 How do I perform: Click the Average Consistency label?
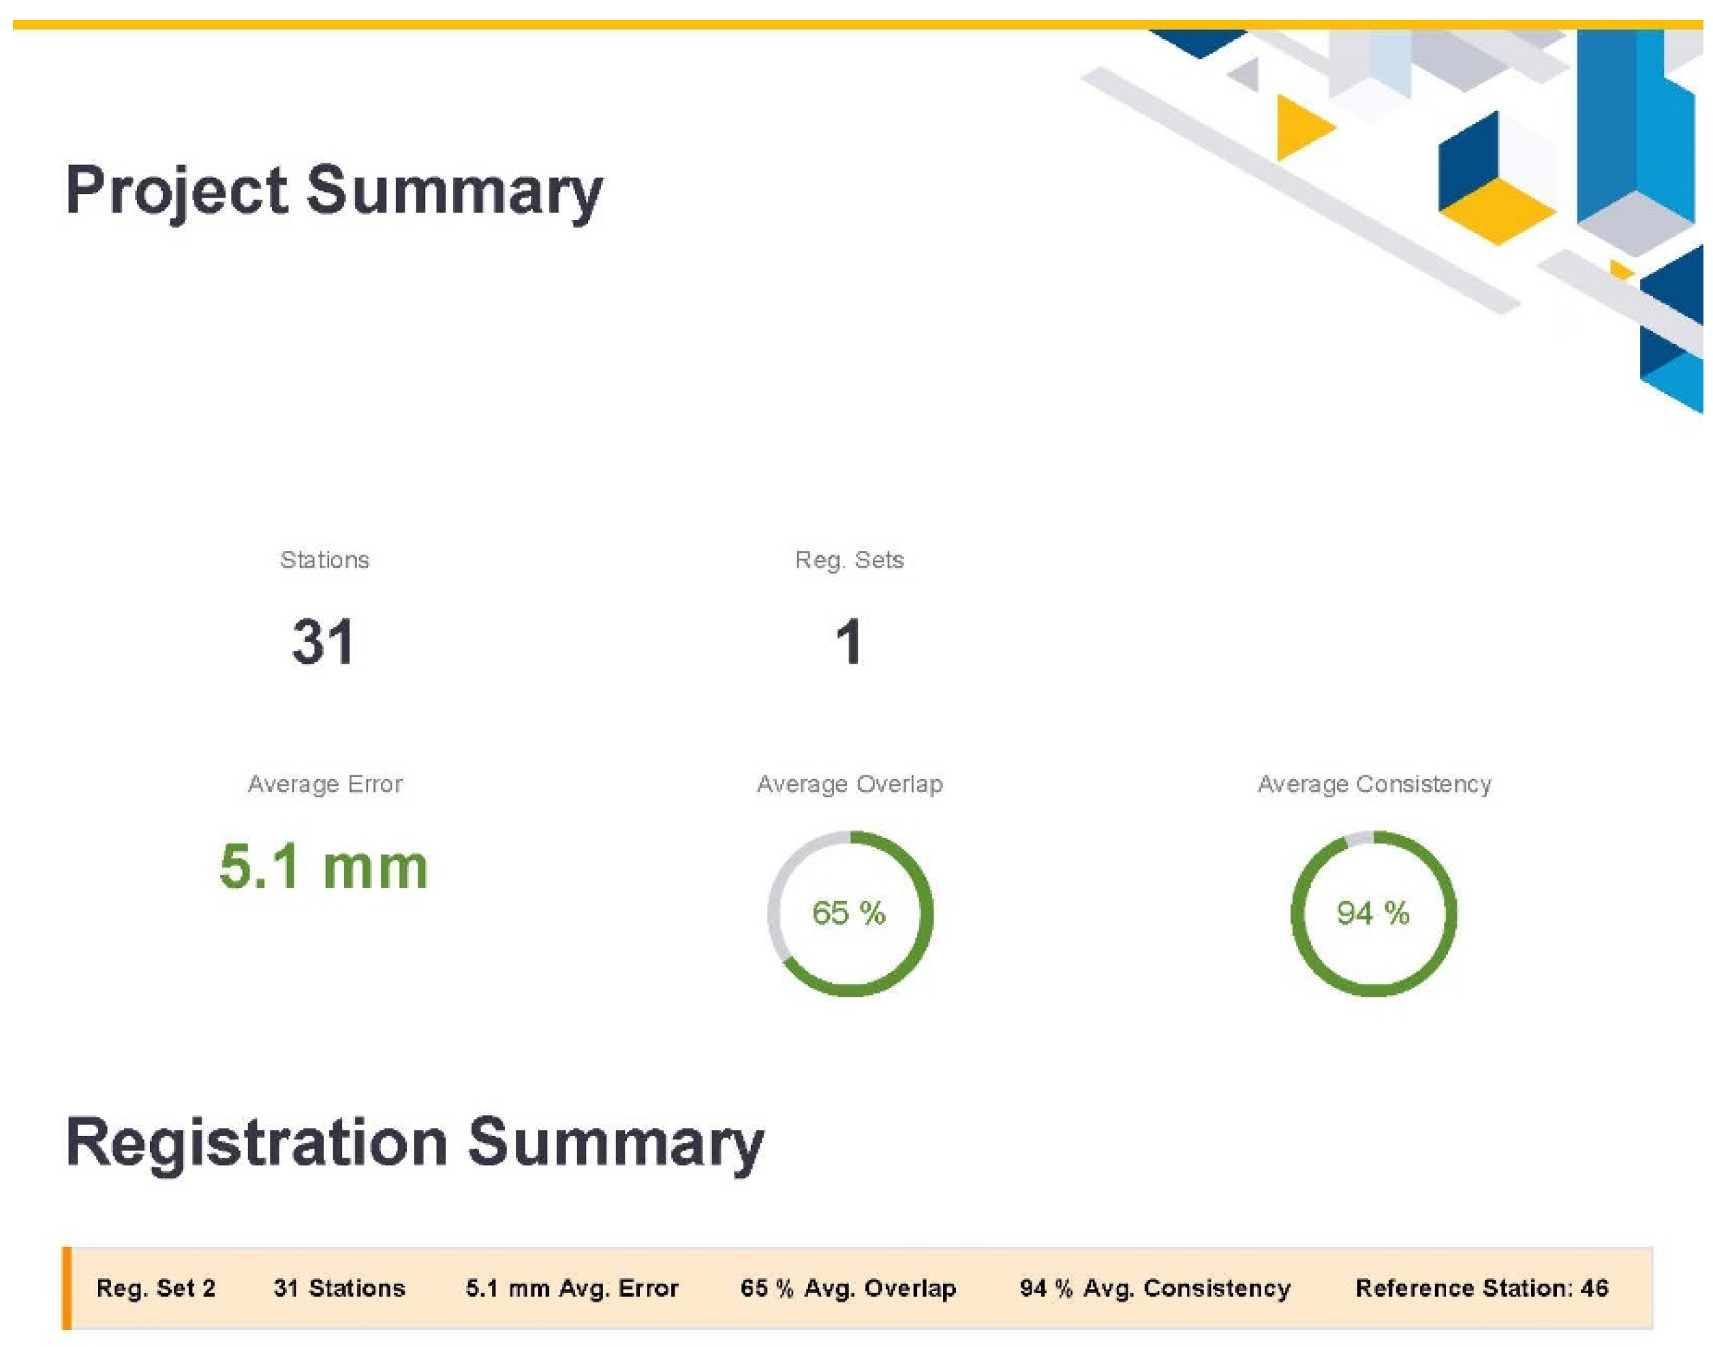(x=1374, y=784)
